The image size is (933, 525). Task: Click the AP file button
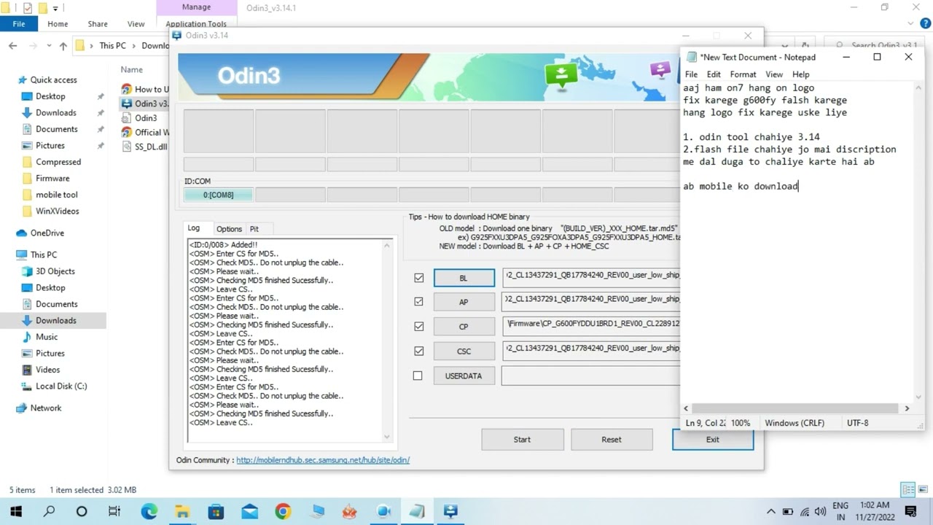[x=464, y=302]
